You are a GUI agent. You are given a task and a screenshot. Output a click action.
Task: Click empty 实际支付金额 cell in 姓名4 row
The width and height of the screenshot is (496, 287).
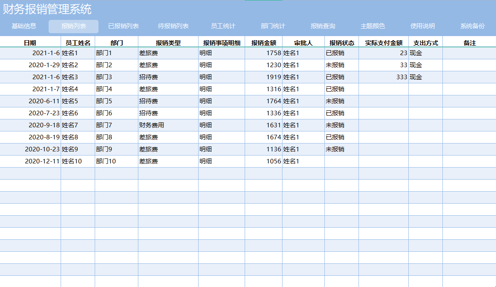click(x=384, y=89)
